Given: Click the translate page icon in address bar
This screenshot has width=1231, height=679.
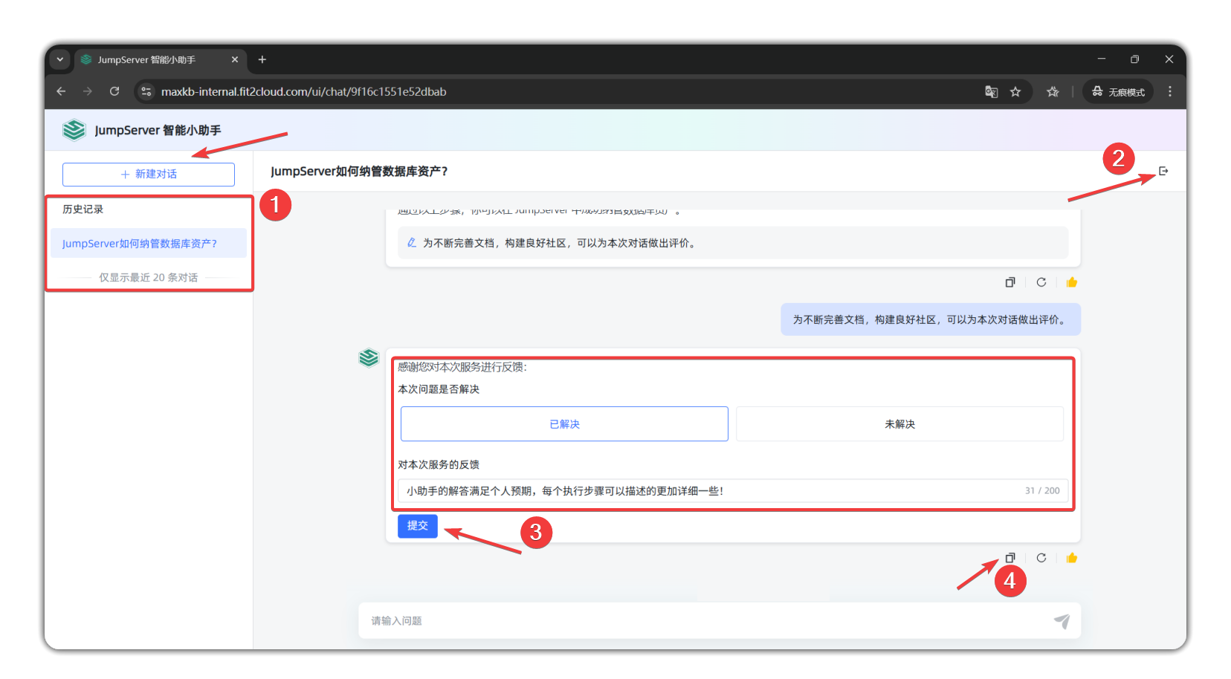Looking at the screenshot, I should pos(992,92).
